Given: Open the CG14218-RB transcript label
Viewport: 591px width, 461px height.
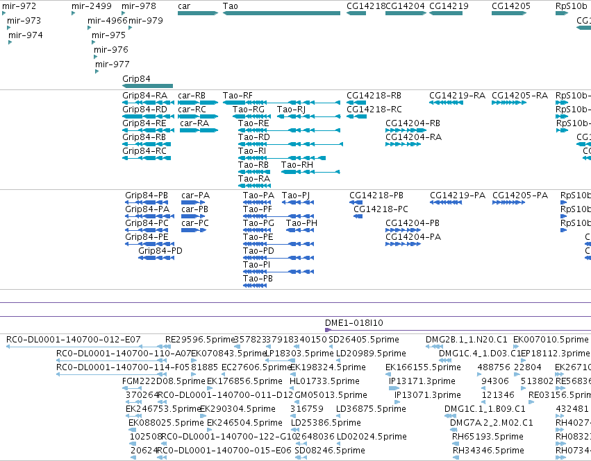Looking at the screenshot, I should click(x=374, y=96).
